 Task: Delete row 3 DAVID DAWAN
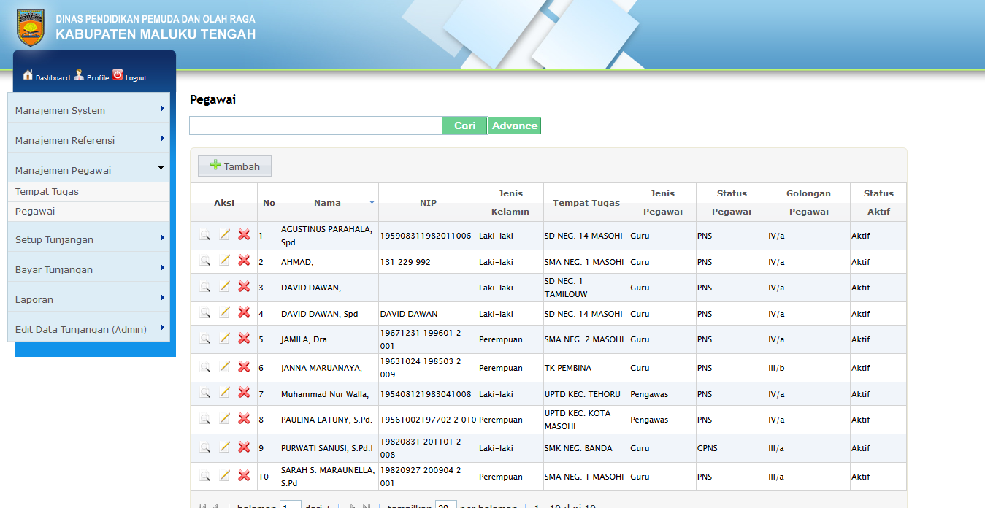pos(244,287)
